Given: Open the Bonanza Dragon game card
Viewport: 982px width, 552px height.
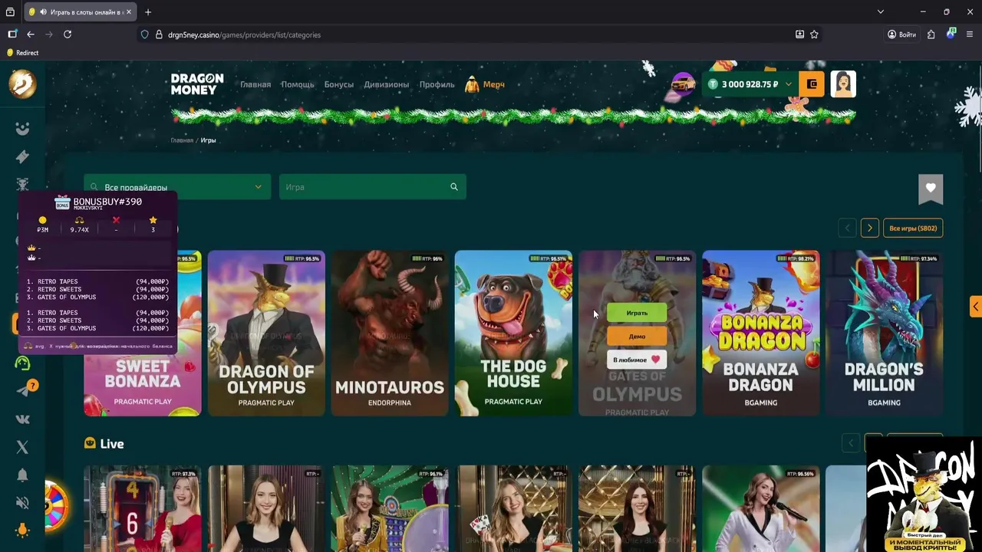Looking at the screenshot, I should 761,333.
